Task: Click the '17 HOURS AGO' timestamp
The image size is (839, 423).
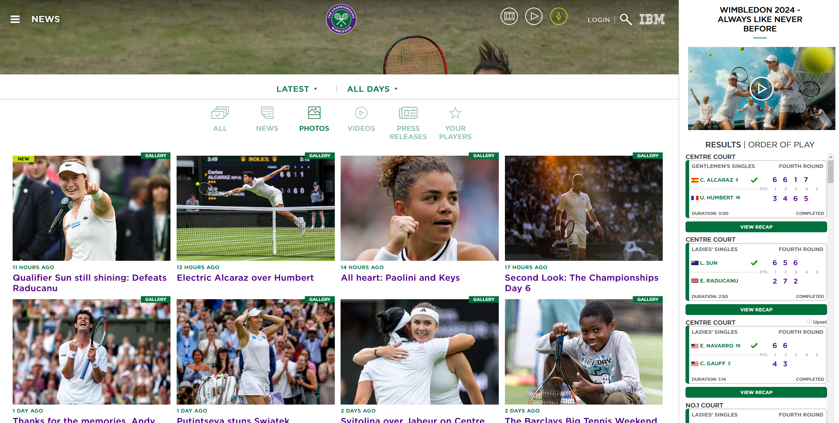Action: pyautogui.click(x=526, y=267)
